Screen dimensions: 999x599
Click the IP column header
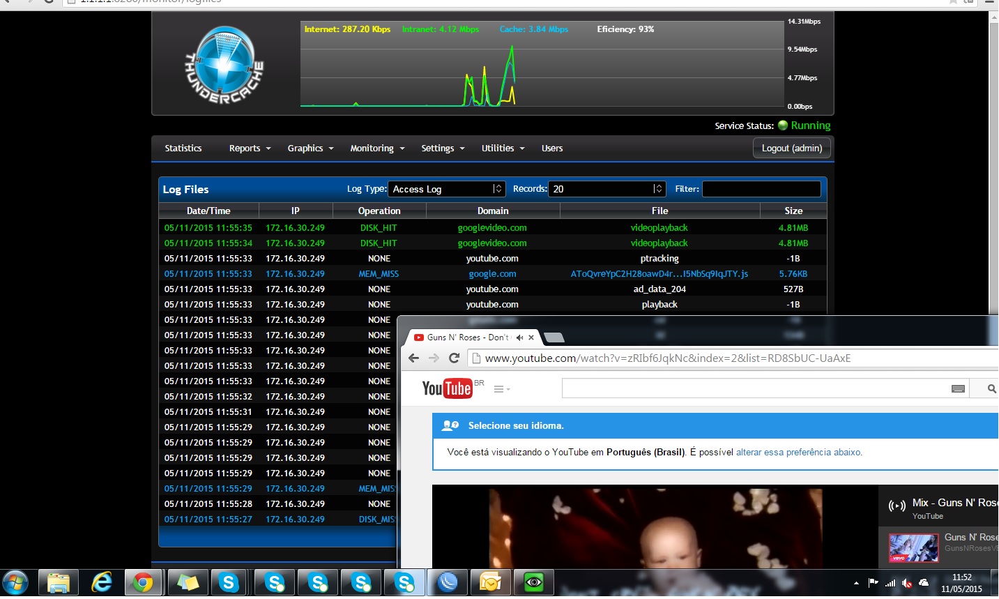point(296,211)
